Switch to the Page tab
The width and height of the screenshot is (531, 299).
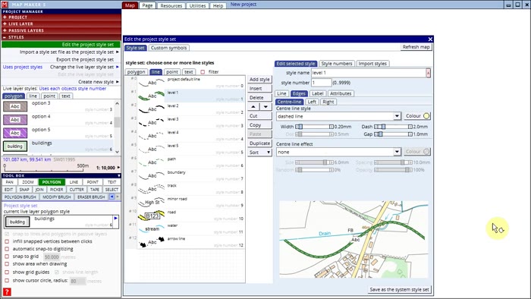coord(147,5)
